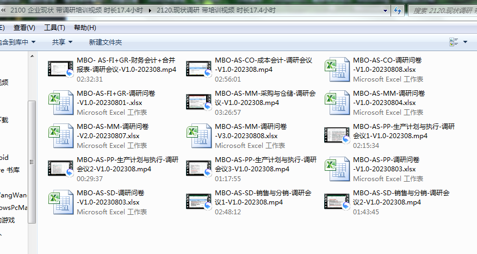
Task: Select the MBO-AS-FI+GR-调研问卷 Excel icon
Action: click(60, 103)
